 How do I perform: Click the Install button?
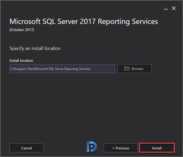coord(157,148)
